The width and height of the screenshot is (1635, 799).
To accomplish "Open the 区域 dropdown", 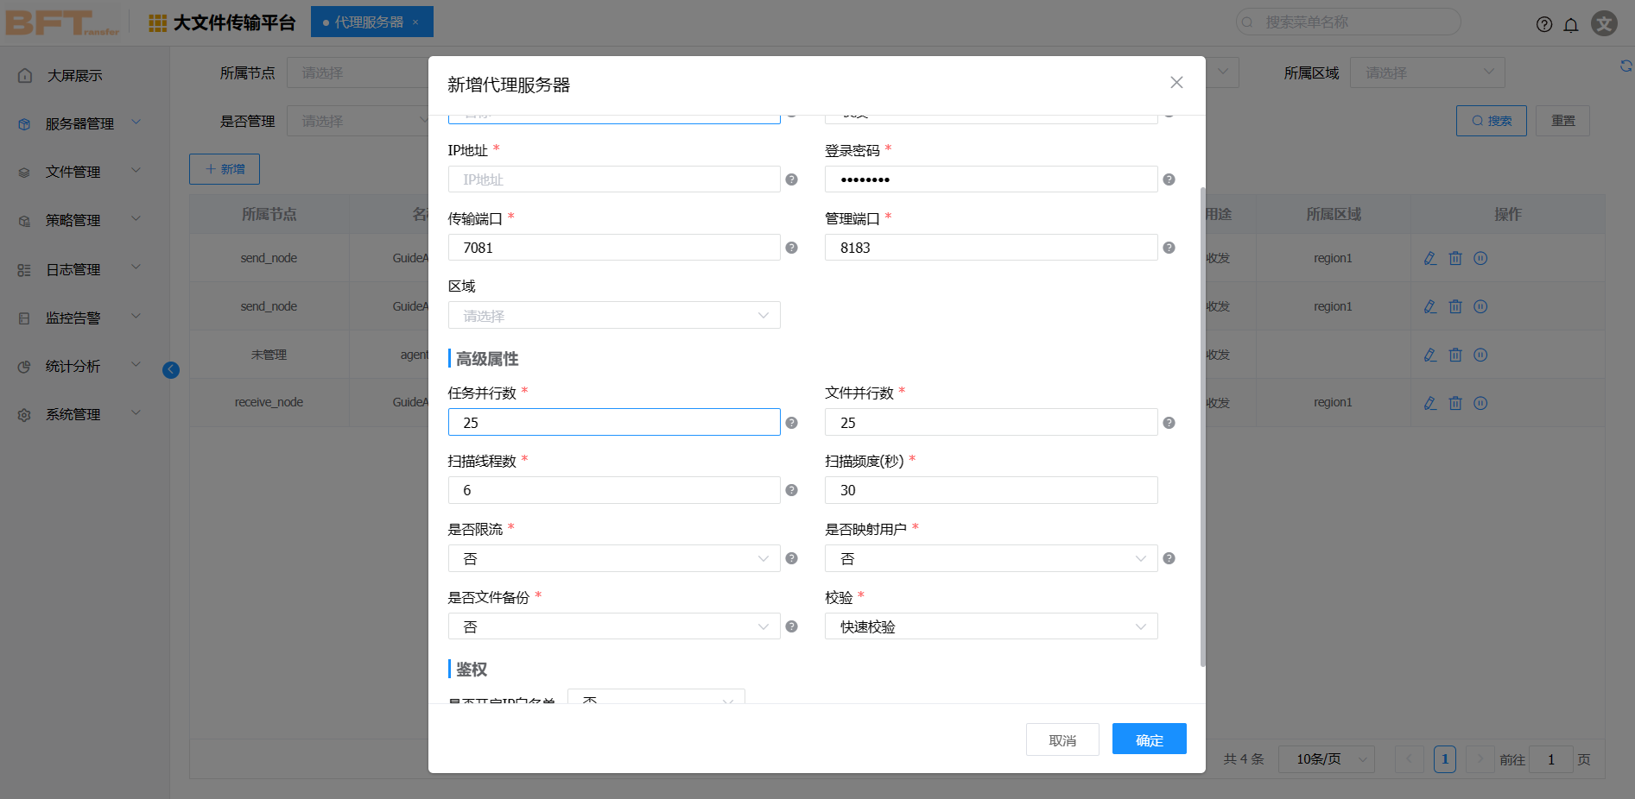I will tap(613, 316).
